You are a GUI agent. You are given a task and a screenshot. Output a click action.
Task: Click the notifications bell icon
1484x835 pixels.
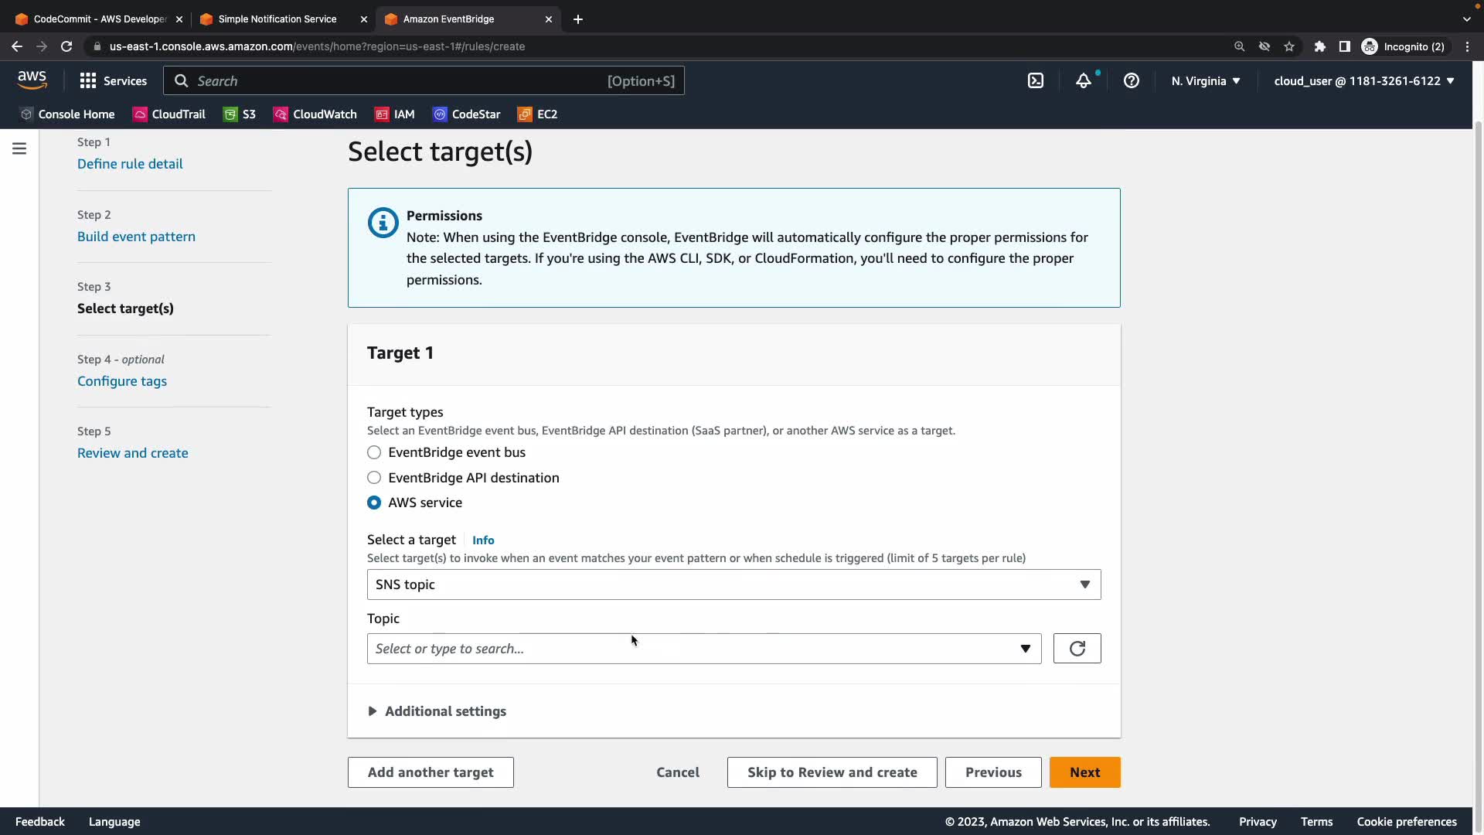[x=1084, y=80]
